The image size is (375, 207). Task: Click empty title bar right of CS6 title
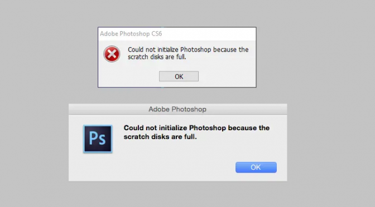(x=208, y=34)
